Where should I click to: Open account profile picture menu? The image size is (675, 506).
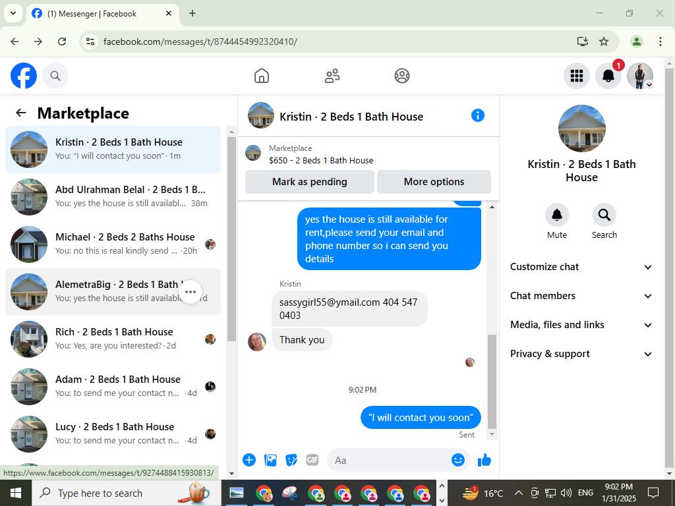pos(640,76)
